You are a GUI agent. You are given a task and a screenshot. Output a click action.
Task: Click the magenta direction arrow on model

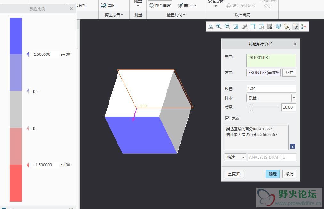pyautogui.click(x=134, y=115)
